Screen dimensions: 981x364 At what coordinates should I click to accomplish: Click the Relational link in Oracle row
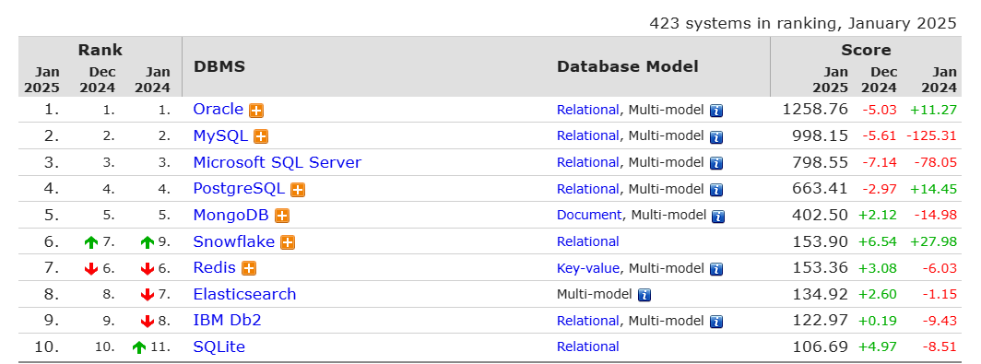point(587,110)
